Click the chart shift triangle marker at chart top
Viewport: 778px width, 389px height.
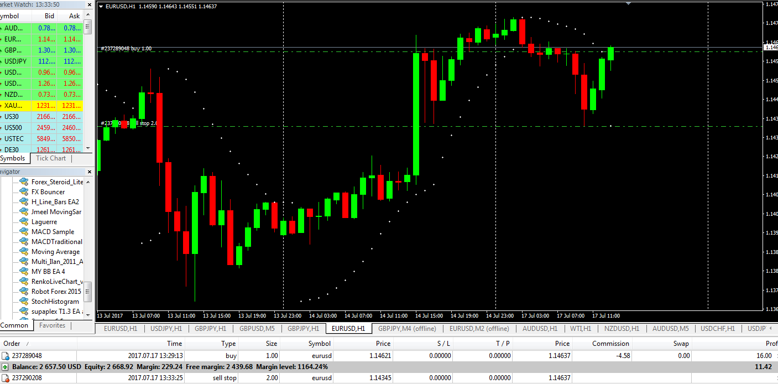pos(628,3)
